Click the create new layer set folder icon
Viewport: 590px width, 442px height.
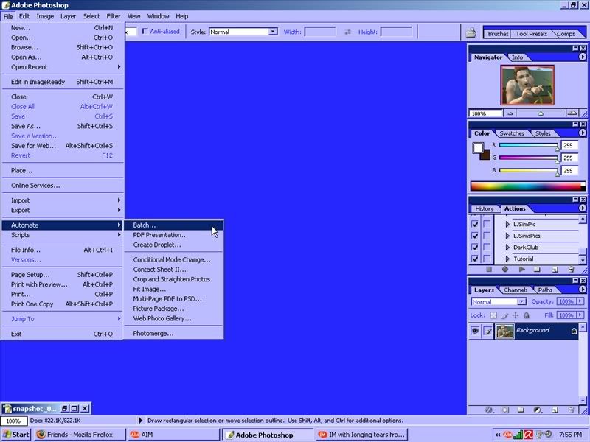(521, 410)
